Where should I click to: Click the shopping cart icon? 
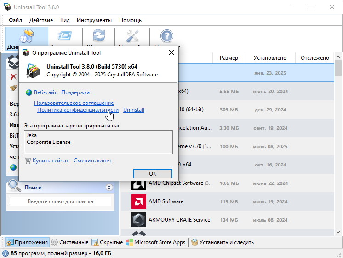[28, 161]
